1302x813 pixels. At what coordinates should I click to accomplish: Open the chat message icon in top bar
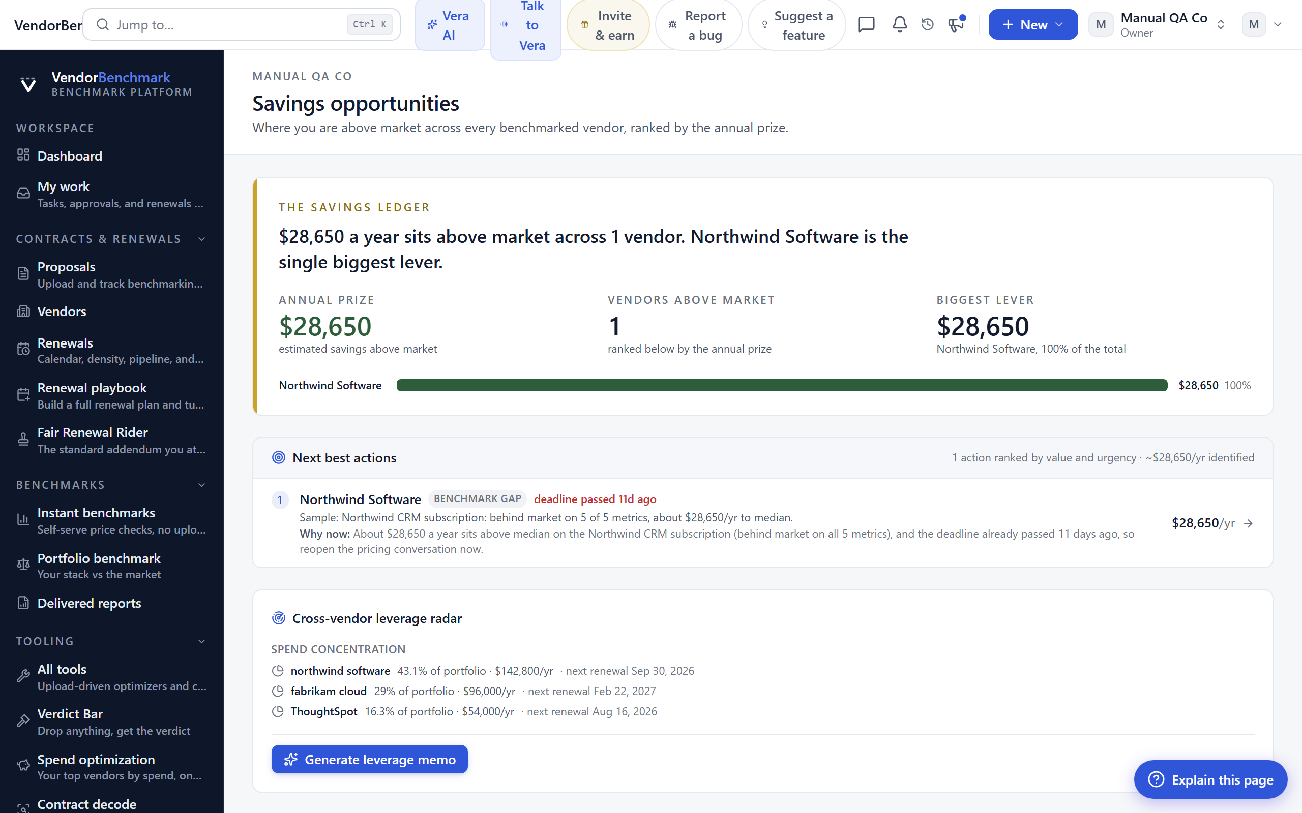pos(866,25)
